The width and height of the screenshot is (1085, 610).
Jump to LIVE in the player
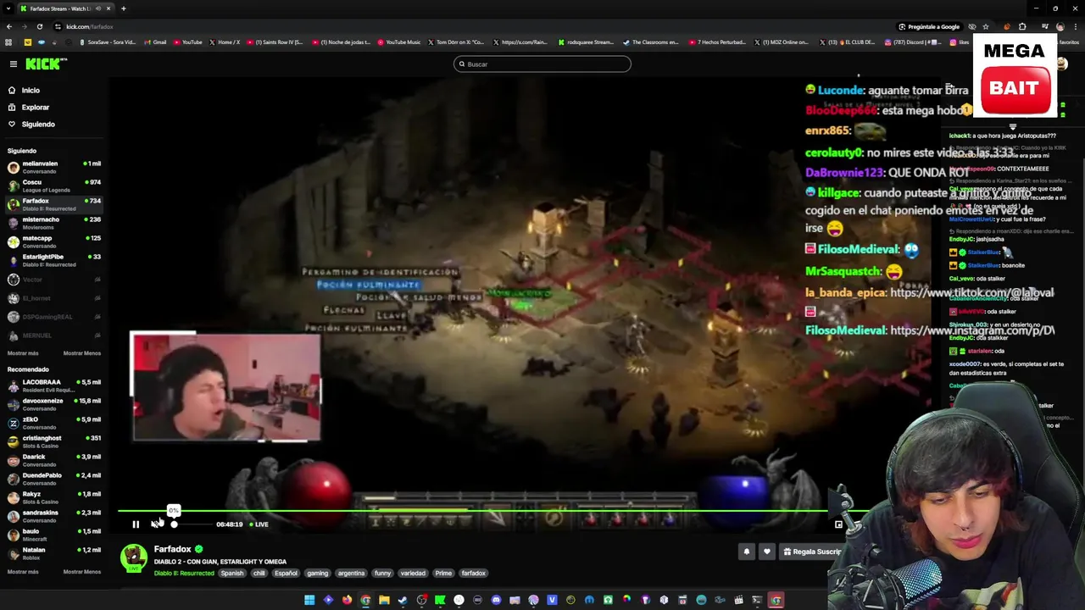point(259,524)
